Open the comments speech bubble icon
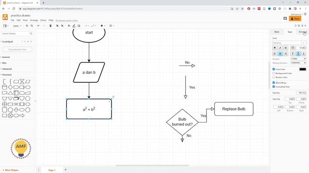The height and width of the screenshot is (173, 309). pos(285,18)
